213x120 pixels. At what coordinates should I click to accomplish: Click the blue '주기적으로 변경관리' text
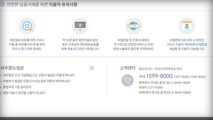point(126,45)
